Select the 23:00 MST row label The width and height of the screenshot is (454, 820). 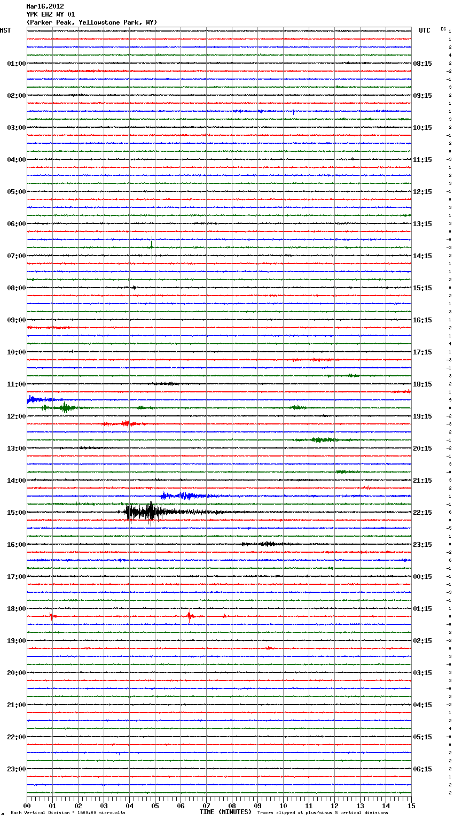(17, 769)
